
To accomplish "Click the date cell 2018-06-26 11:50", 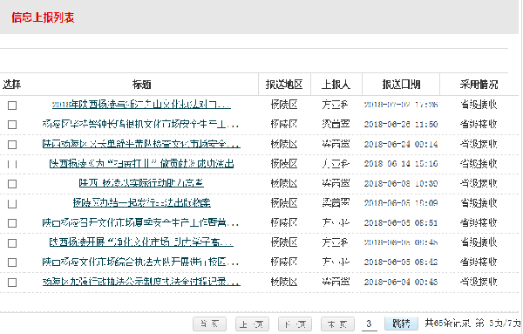I will click(401, 125).
